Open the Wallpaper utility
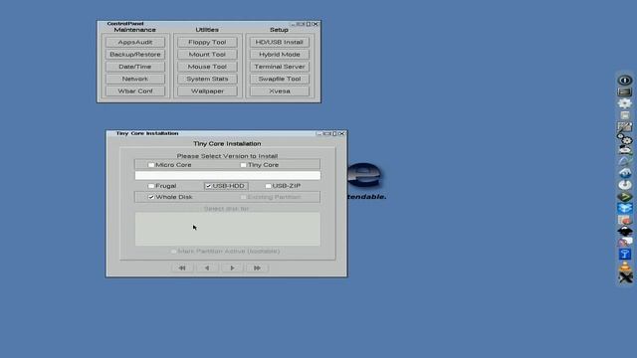The image size is (637, 358). click(x=207, y=90)
